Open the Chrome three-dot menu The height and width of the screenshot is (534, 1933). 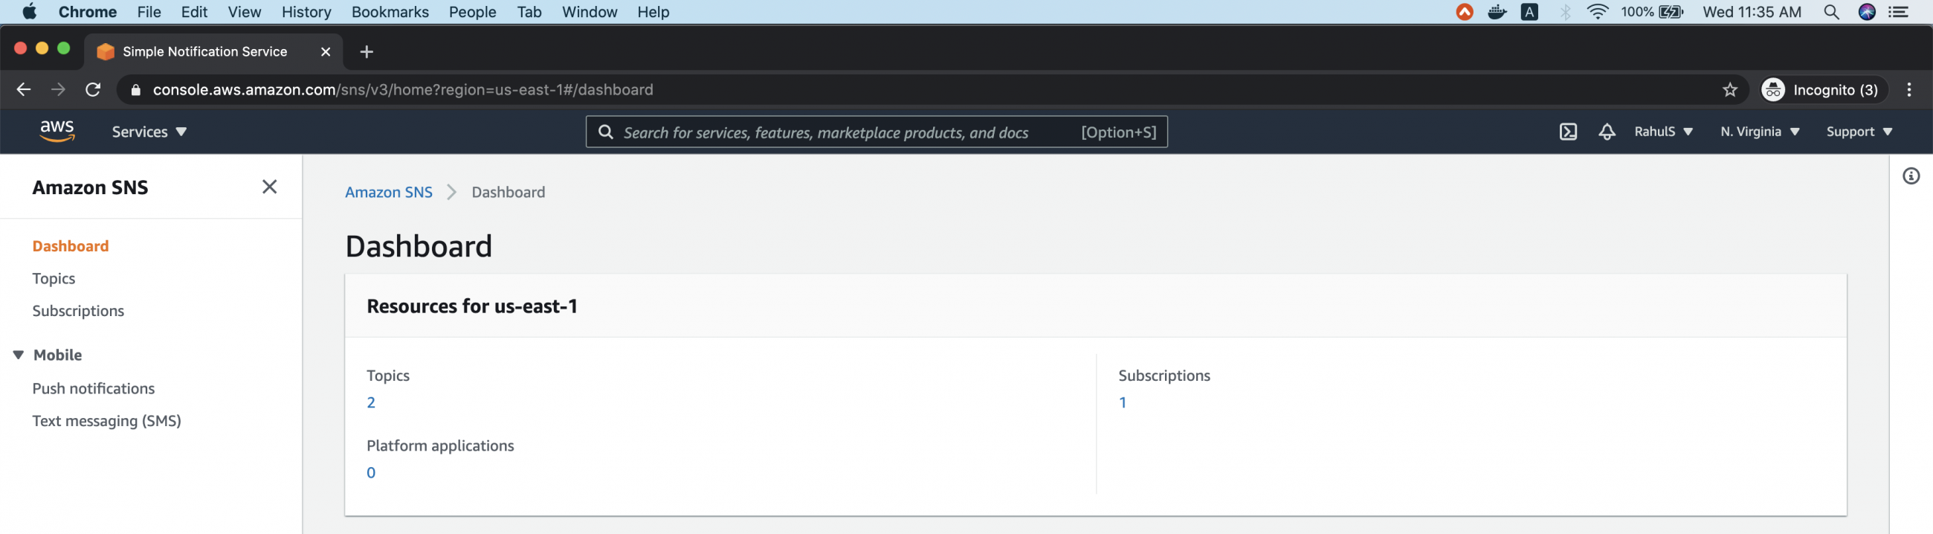pos(1909,90)
